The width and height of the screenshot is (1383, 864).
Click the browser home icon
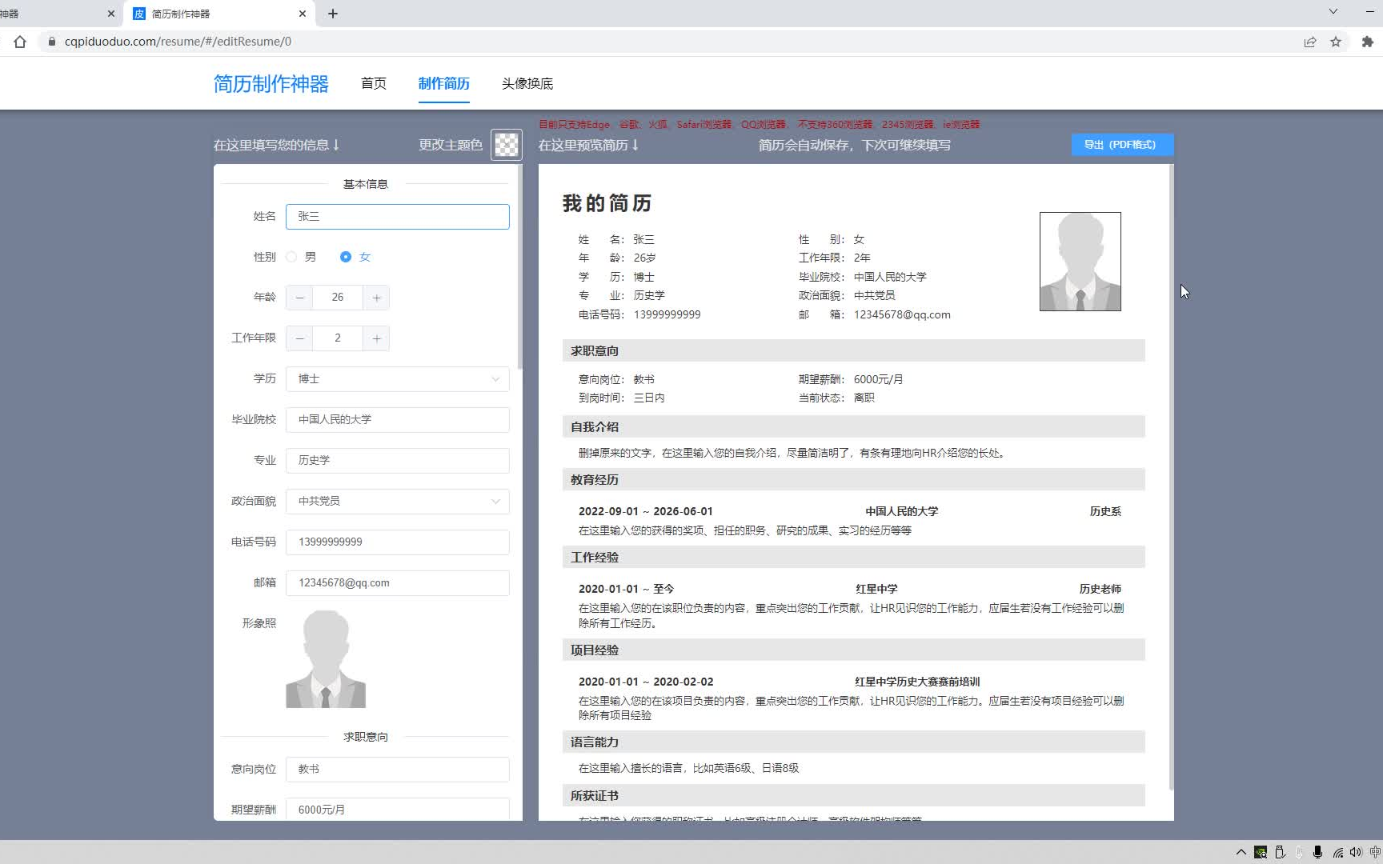[x=20, y=42]
